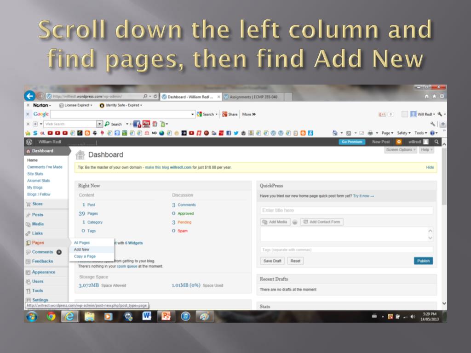Click the browser back arrow button
471x353 pixels.
[x=29, y=96]
